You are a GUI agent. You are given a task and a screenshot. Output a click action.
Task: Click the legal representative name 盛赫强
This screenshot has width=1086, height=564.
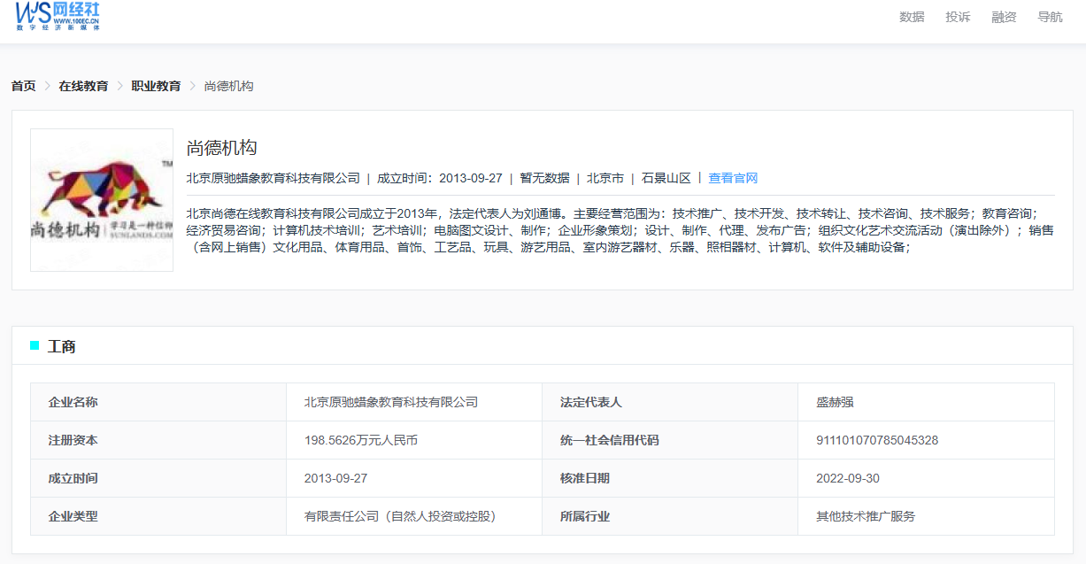835,402
